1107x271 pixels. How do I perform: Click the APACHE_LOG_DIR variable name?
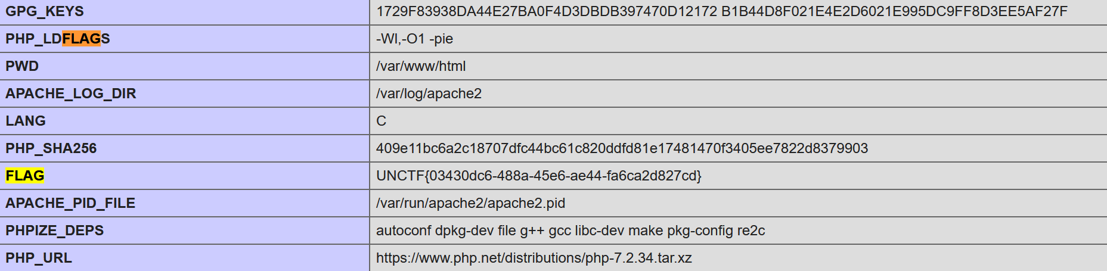[71, 94]
